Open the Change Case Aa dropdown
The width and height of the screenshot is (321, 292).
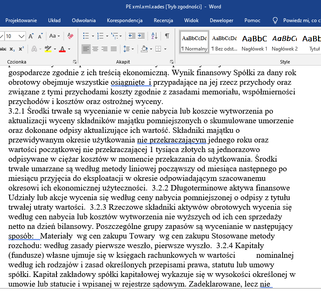[54, 36]
